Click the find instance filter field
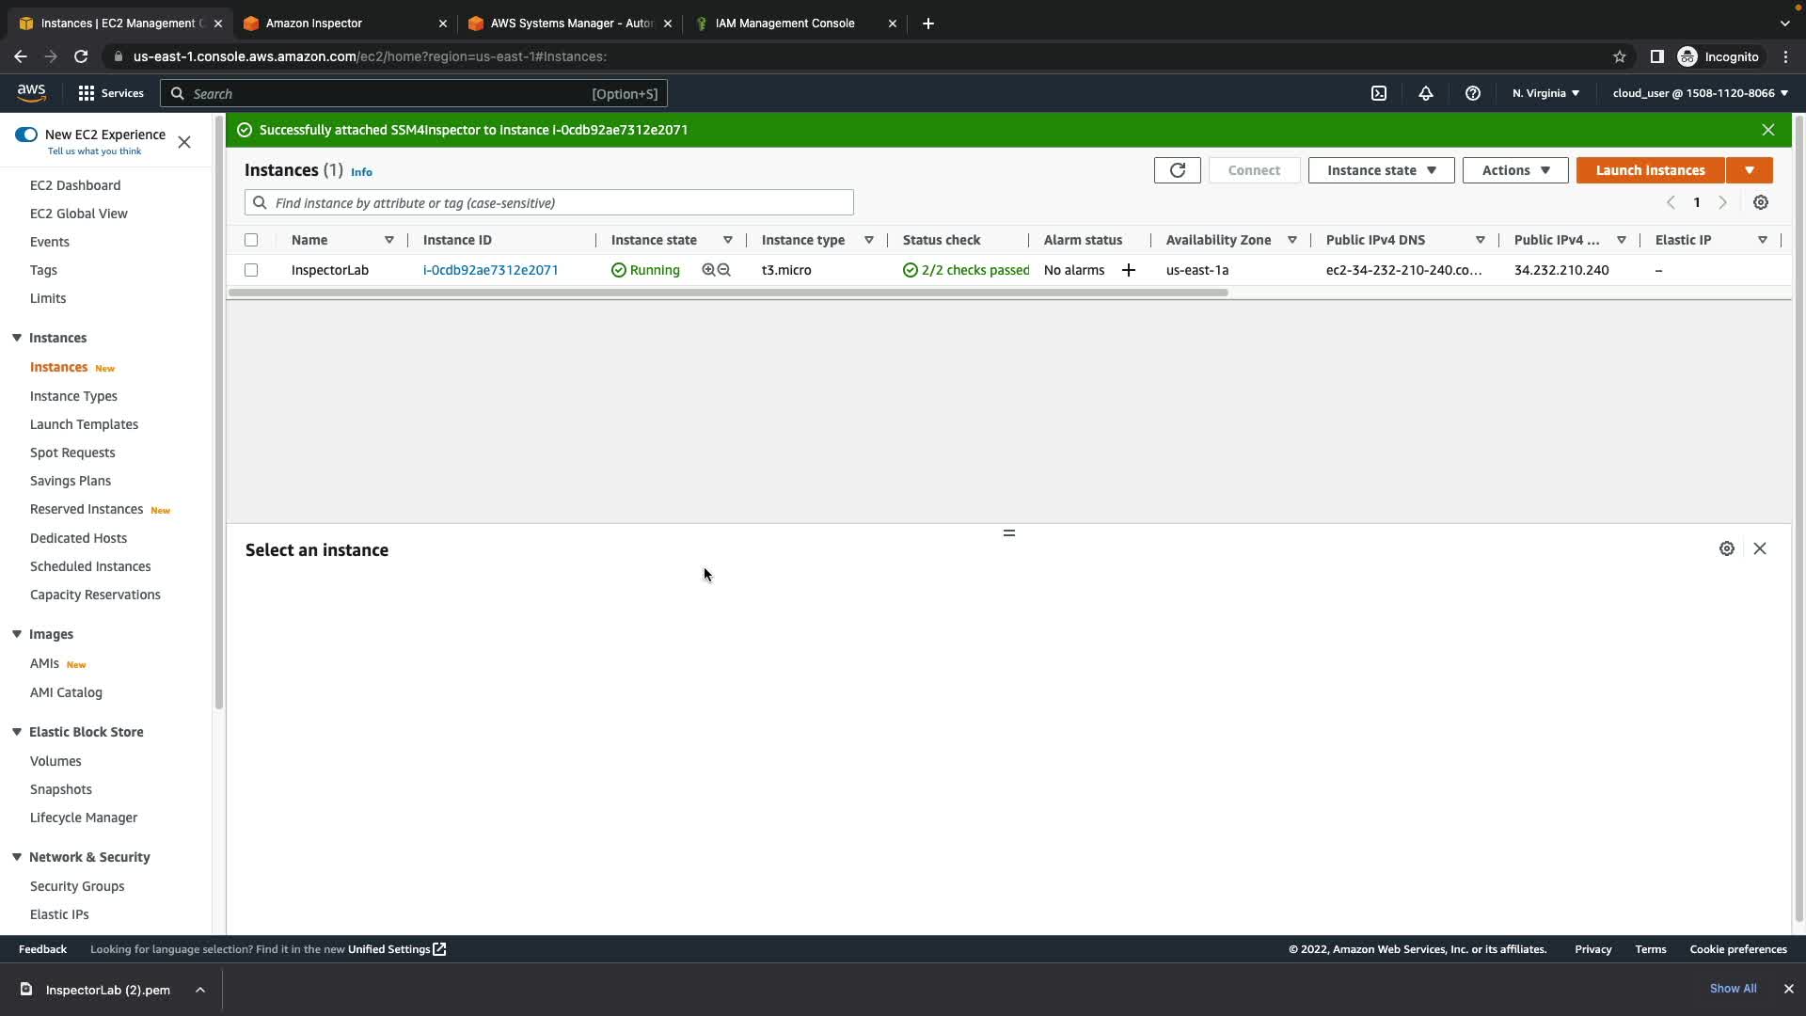This screenshot has width=1806, height=1016. (x=560, y=203)
